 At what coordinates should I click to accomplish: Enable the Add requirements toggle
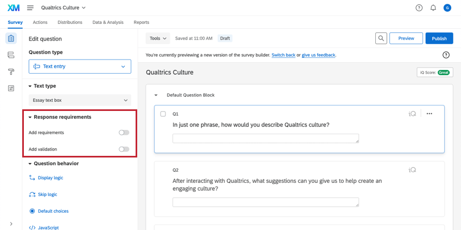click(x=124, y=133)
